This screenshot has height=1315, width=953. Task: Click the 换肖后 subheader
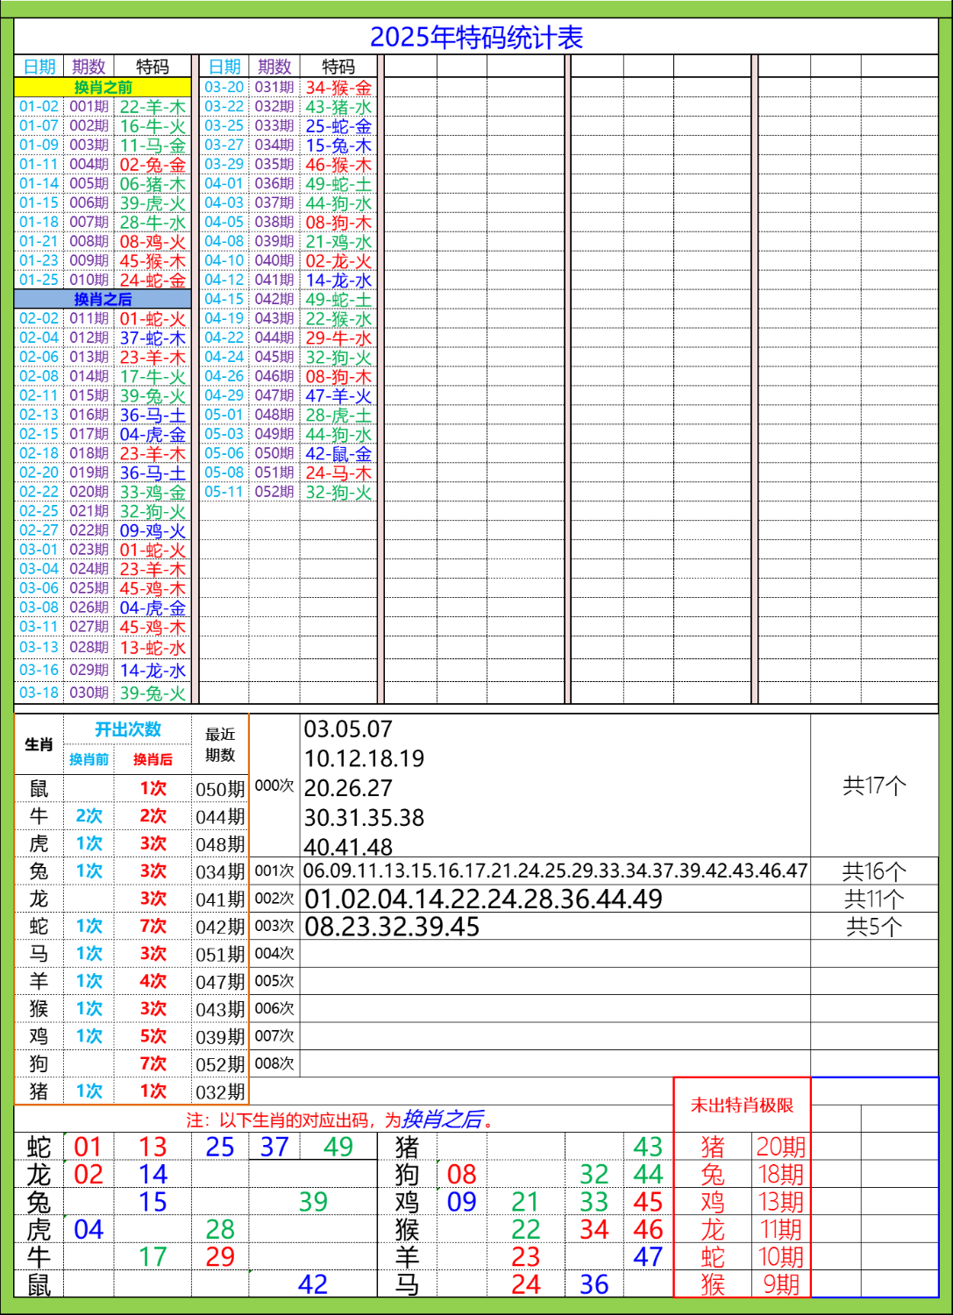pyautogui.click(x=153, y=759)
